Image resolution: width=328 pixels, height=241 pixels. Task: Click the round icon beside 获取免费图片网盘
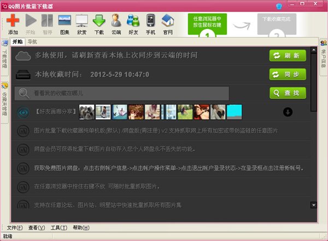coord(23,168)
